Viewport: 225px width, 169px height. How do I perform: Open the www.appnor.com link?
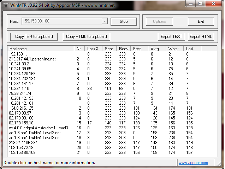193,163
